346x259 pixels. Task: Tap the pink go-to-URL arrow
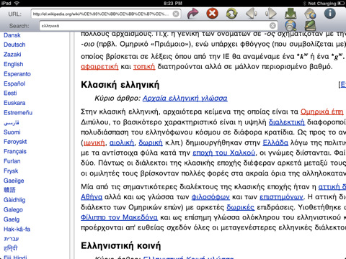coord(193,14)
